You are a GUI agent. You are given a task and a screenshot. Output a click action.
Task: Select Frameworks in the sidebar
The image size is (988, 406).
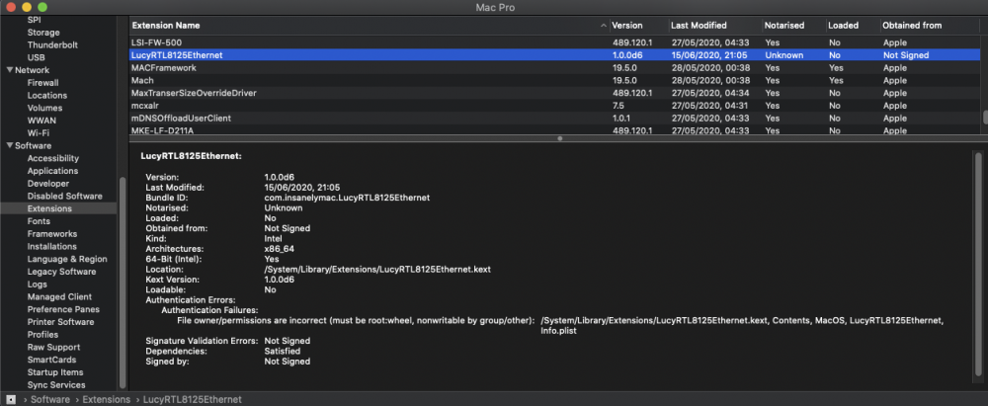(x=51, y=234)
